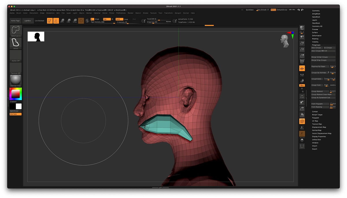Click the right shelf Move icon

tap(302, 103)
